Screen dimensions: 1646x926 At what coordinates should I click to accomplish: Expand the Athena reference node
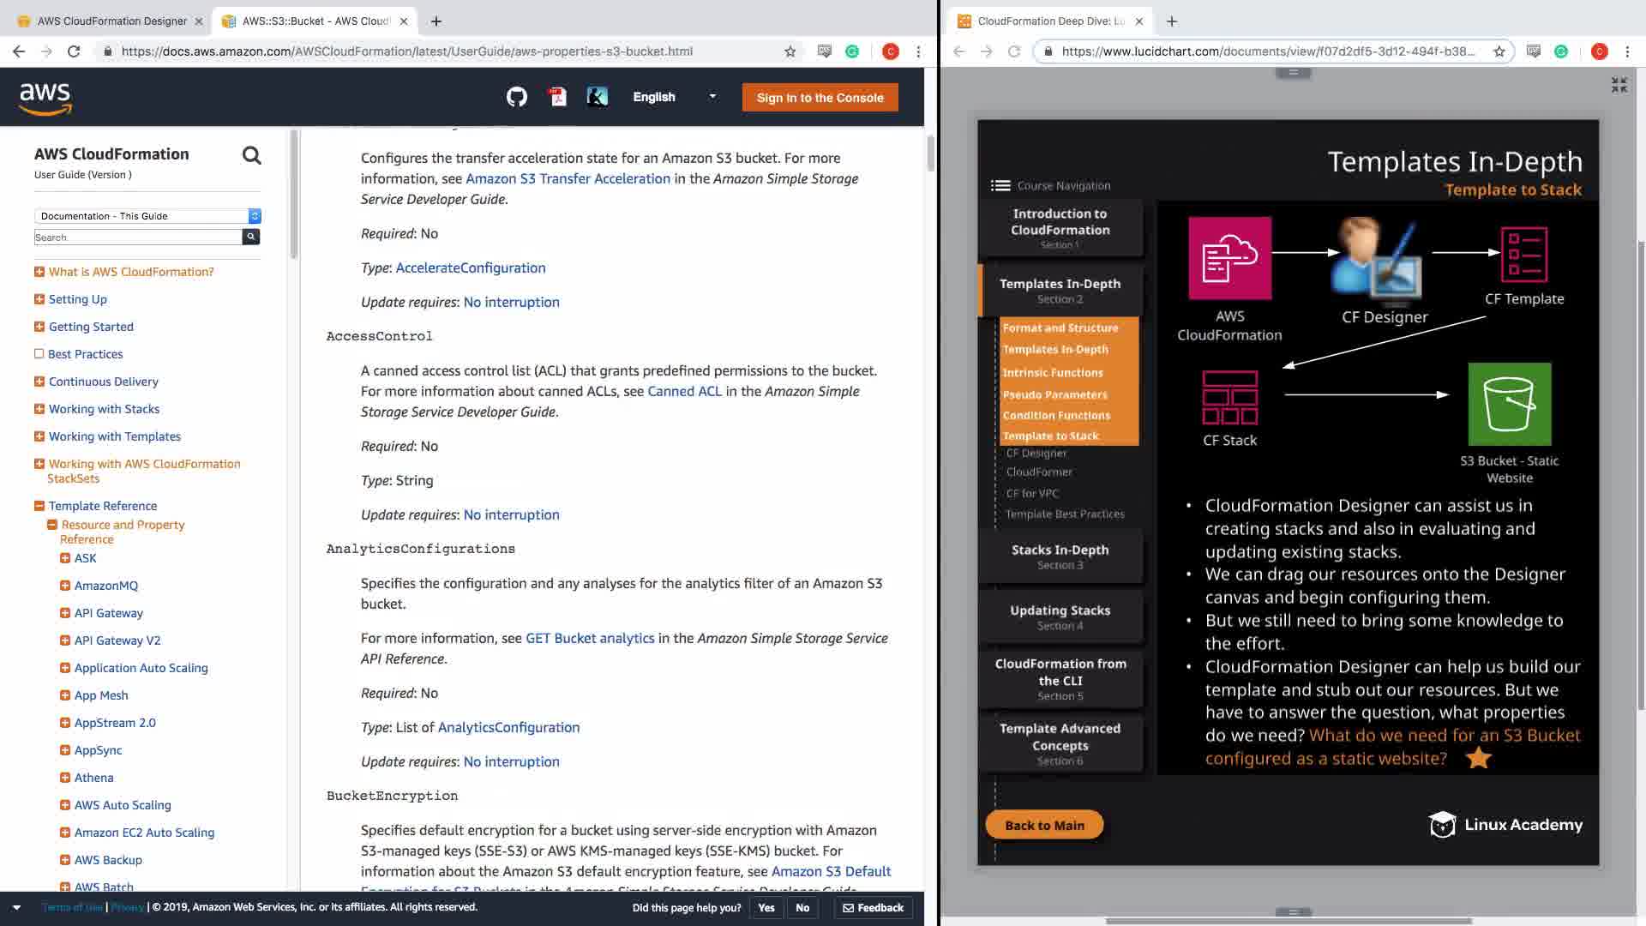(x=65, y=778)
